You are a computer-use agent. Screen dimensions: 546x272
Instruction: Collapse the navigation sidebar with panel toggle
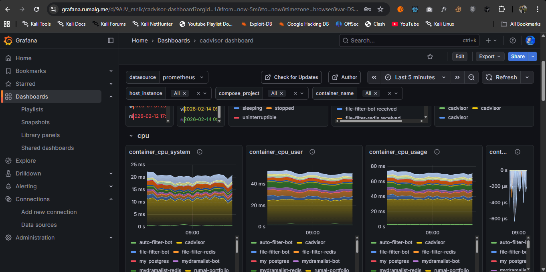pyautogui.click(x=110, y=40)
